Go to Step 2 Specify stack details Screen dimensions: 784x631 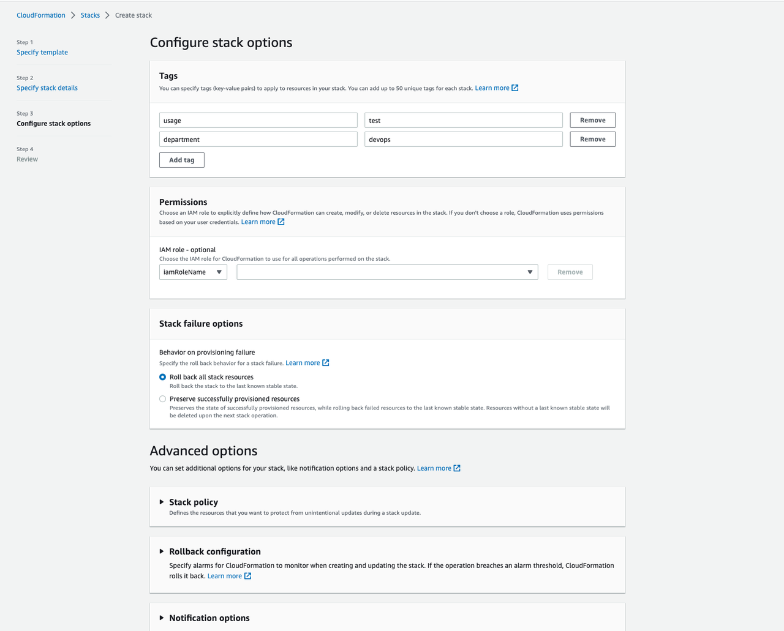[x=47, y=88]
